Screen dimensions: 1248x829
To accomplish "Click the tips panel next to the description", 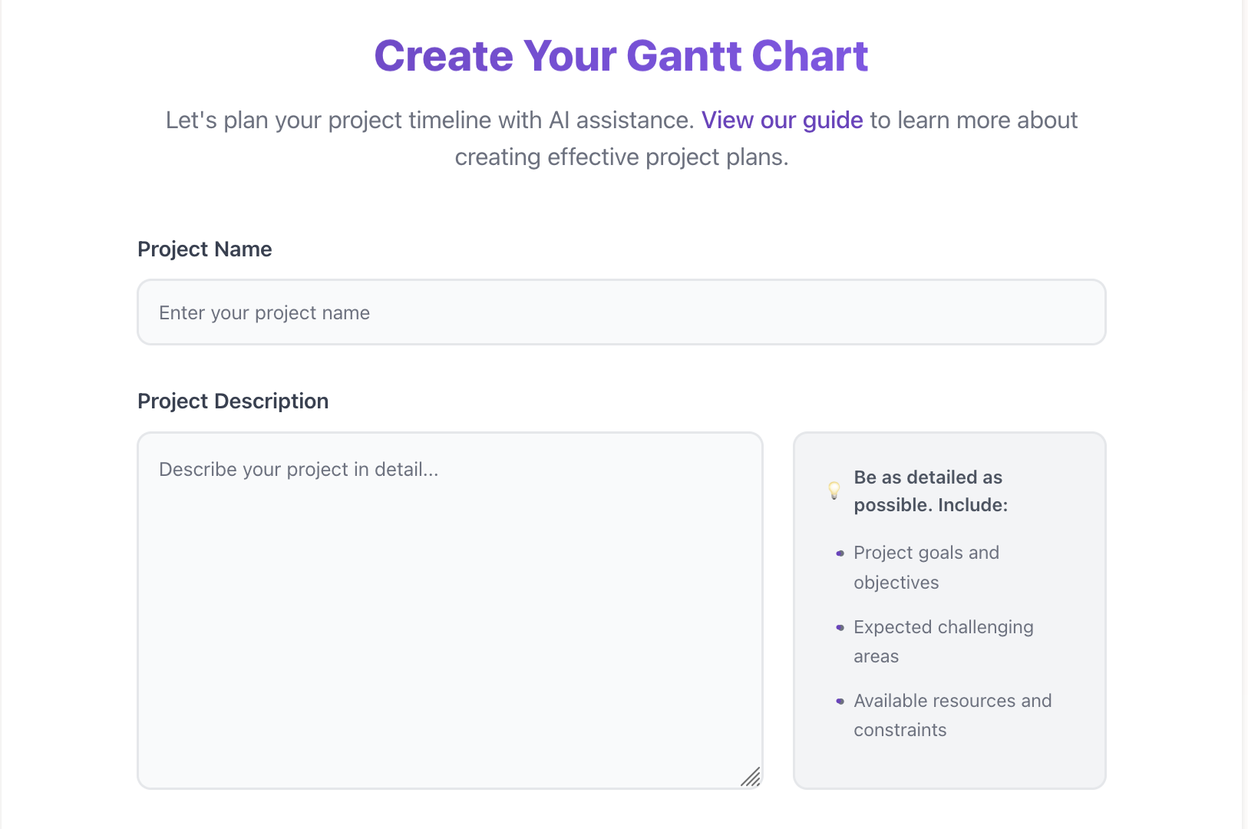I will tap(949, 609).
